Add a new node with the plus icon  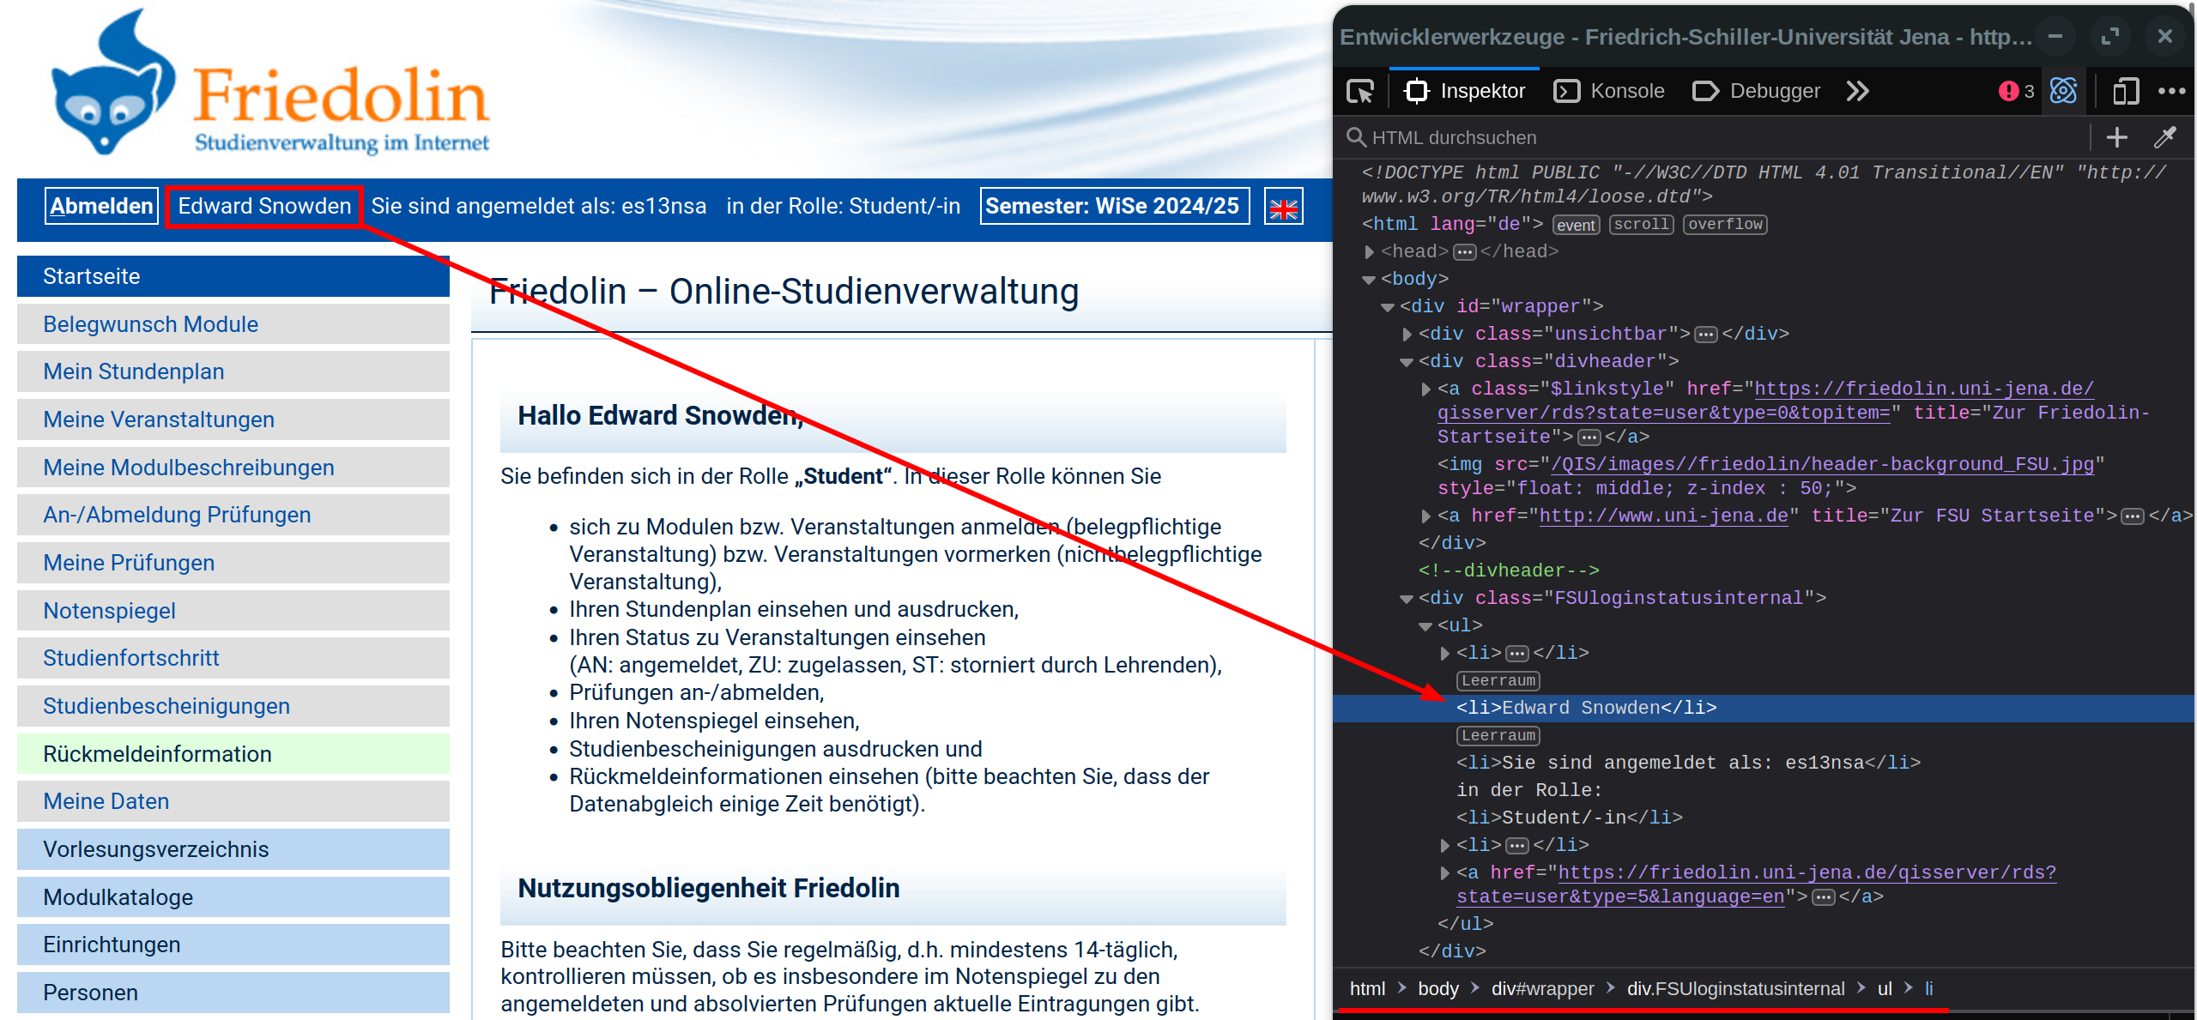(x=2117, y=137)
